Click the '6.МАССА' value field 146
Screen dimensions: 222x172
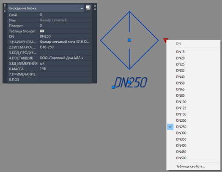pyautogui.click(x=66, y=69)
